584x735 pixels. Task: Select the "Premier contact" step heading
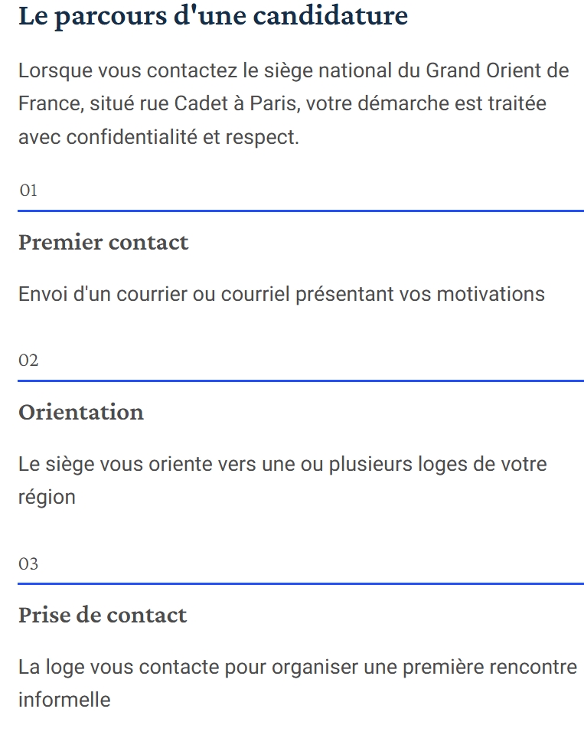[103, 243]
